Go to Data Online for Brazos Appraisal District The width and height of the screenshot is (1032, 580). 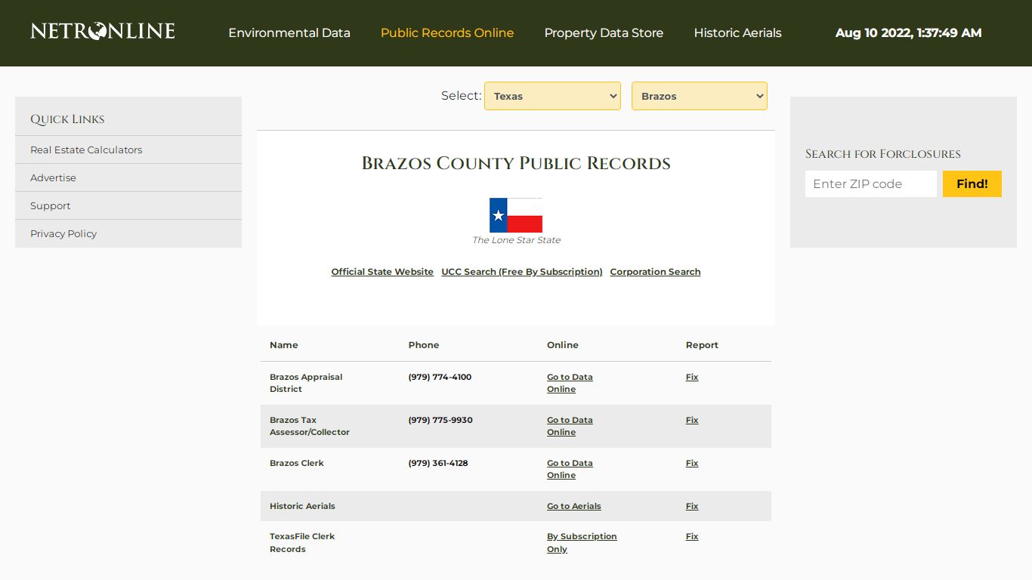coord(570,383)
